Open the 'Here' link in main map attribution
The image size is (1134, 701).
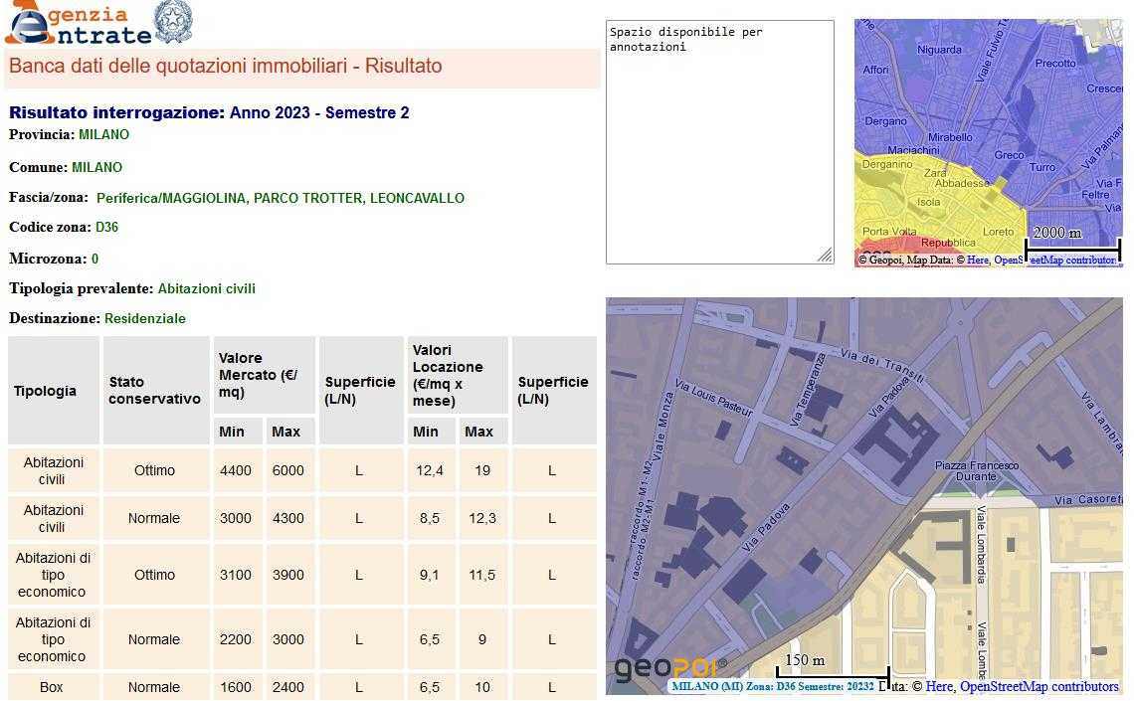[939, 686]
